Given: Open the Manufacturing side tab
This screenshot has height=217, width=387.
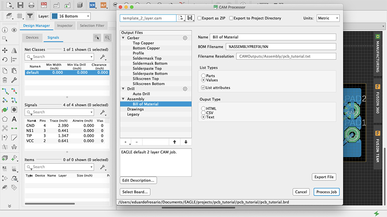Looking at the screenshot, I should (377, 54).
